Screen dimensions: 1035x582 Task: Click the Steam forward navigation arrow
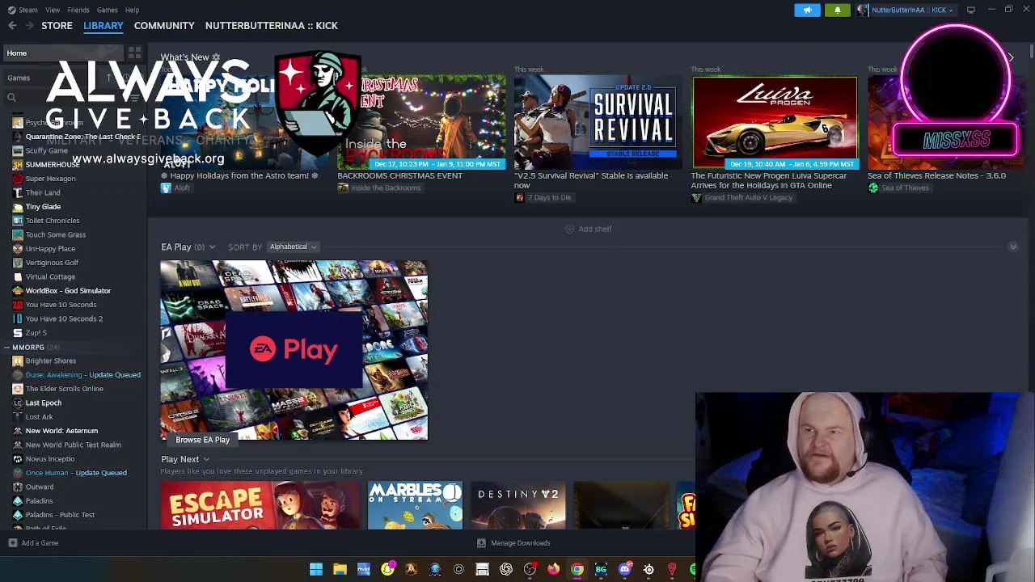pyautogui.click(x=31, y=26)
